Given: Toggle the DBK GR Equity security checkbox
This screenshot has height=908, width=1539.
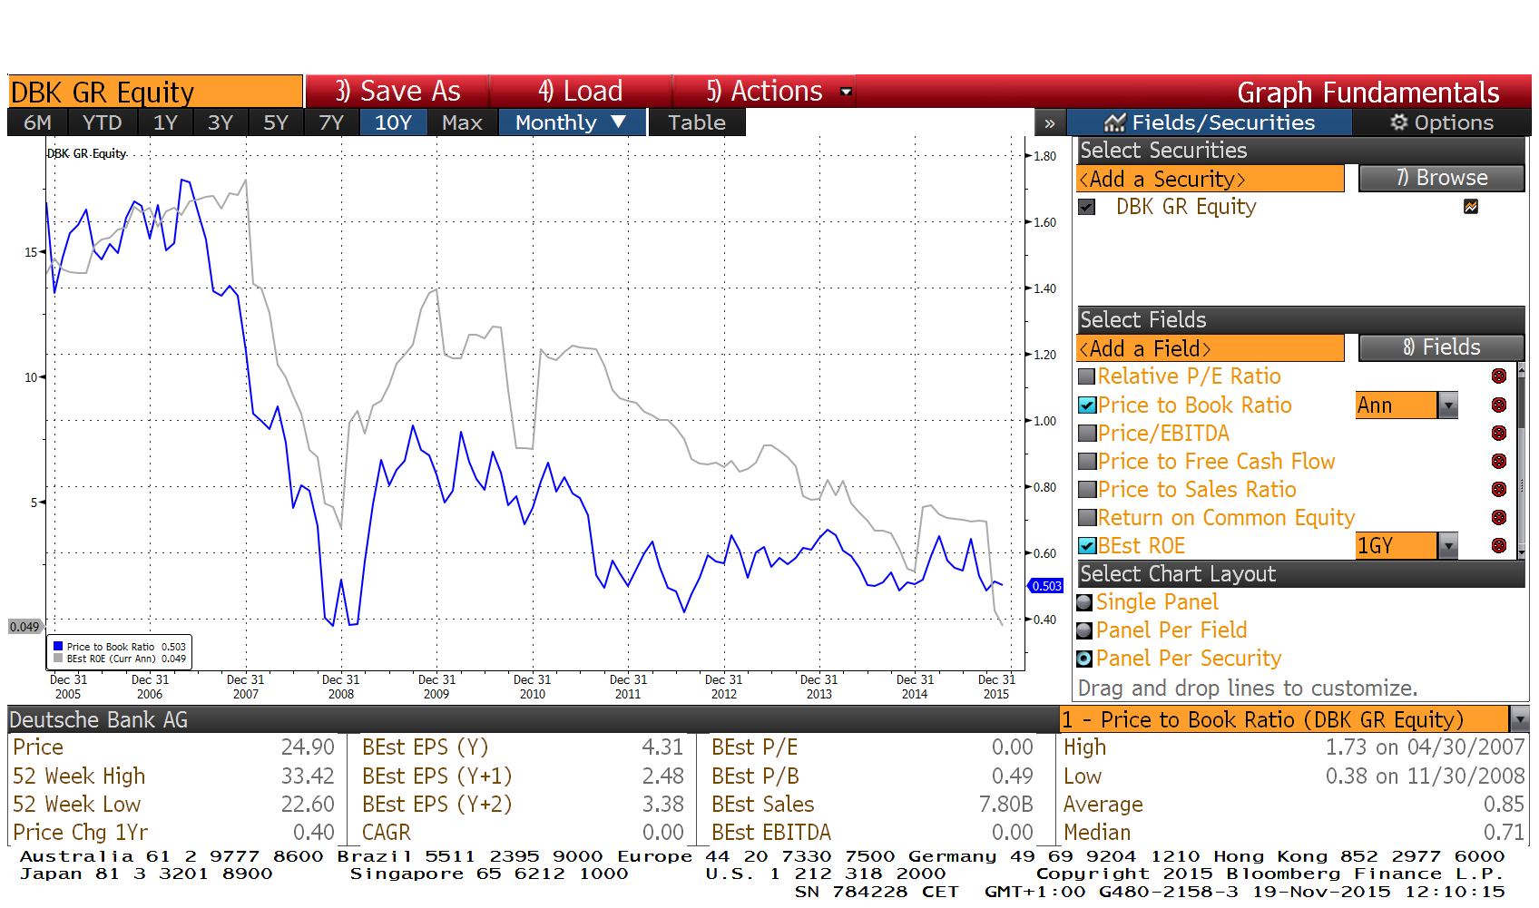Looking at the screenshot, I should tap(1086, 207).
